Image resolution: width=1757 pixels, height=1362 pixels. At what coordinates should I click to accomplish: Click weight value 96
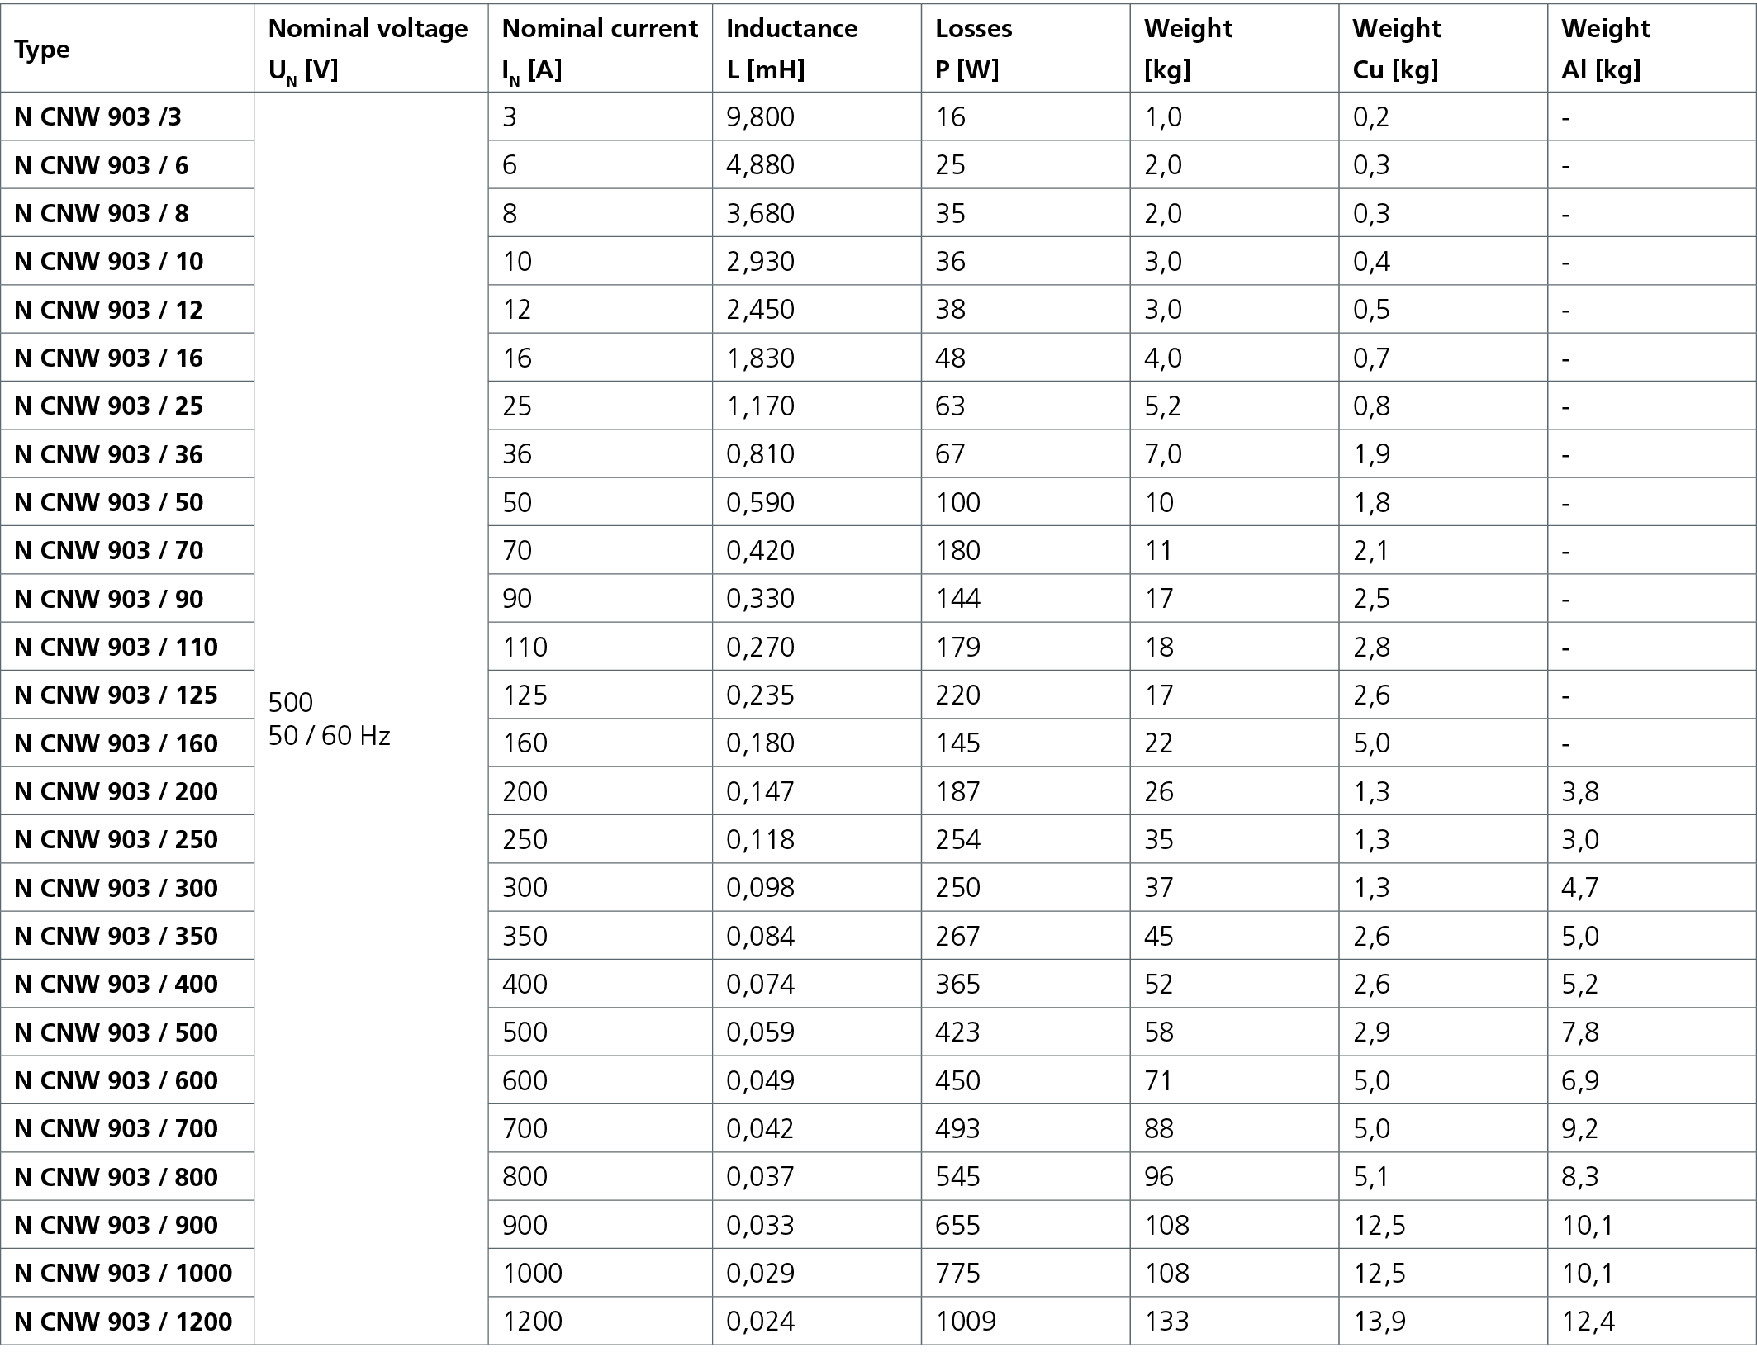click(x=1159, y=1176)
